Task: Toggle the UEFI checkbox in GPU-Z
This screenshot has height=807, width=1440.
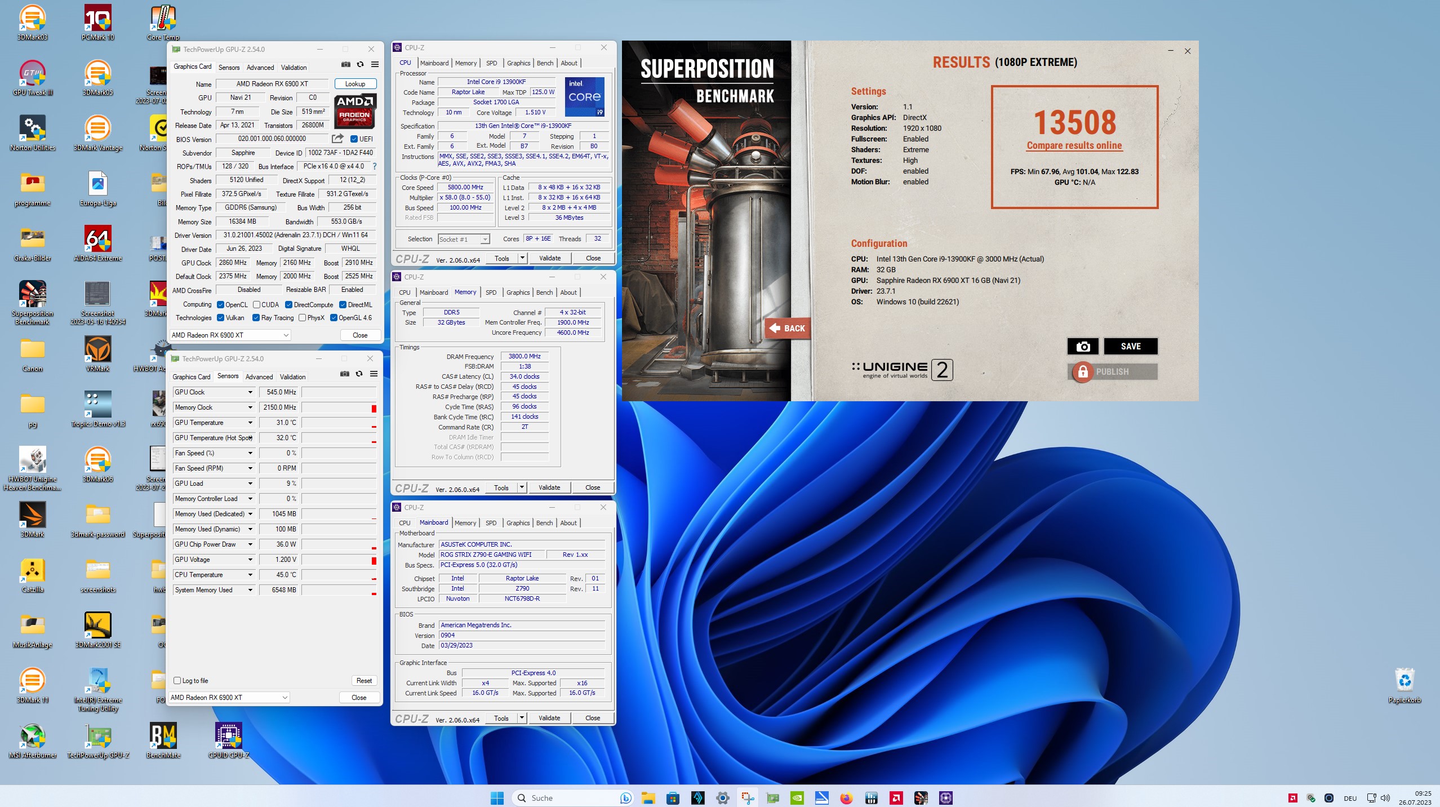Action: [354, 139]
